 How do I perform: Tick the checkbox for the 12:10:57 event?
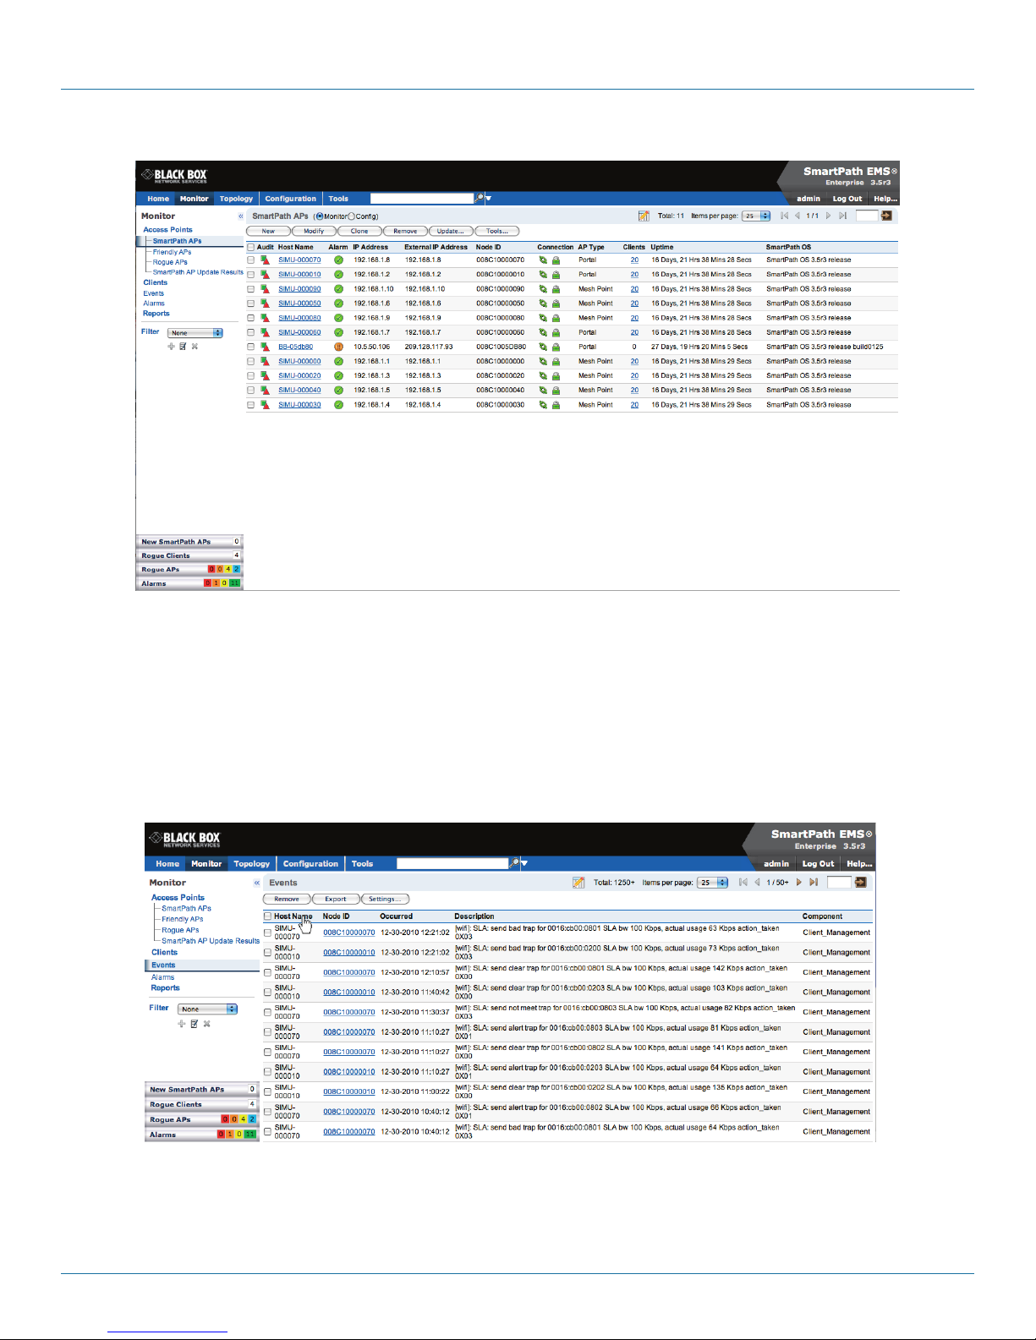click(267, 972)
